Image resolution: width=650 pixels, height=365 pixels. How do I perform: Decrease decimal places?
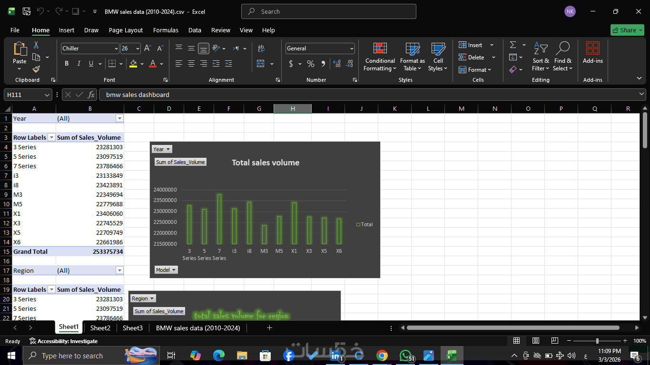tap(349, 64)
